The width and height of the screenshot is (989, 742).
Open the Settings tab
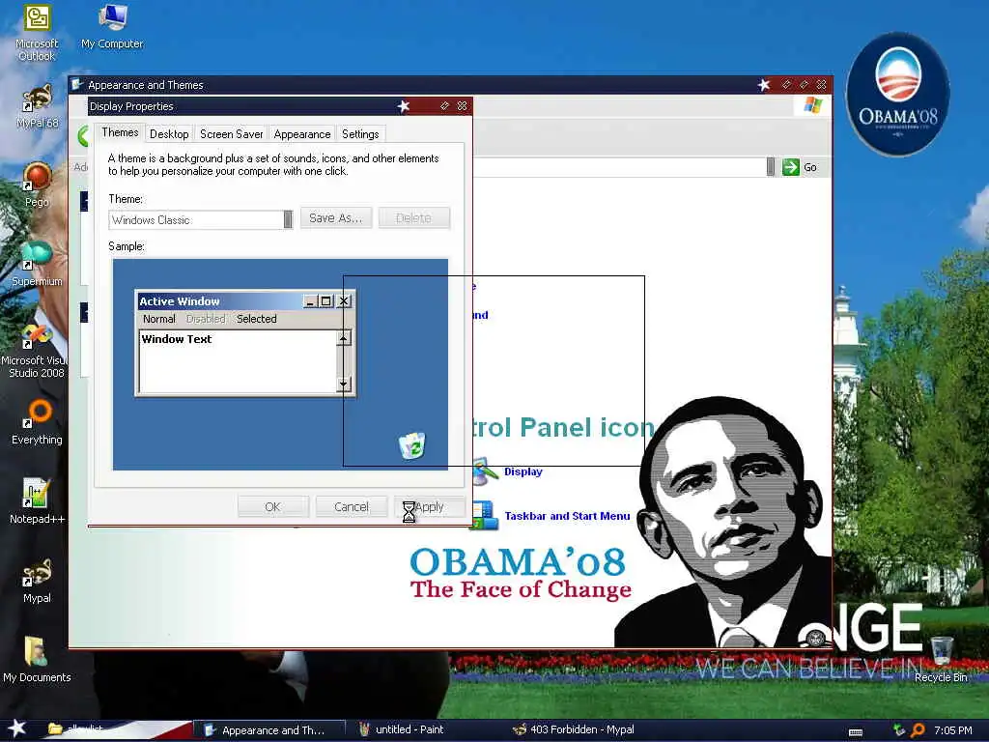[360, 134]
